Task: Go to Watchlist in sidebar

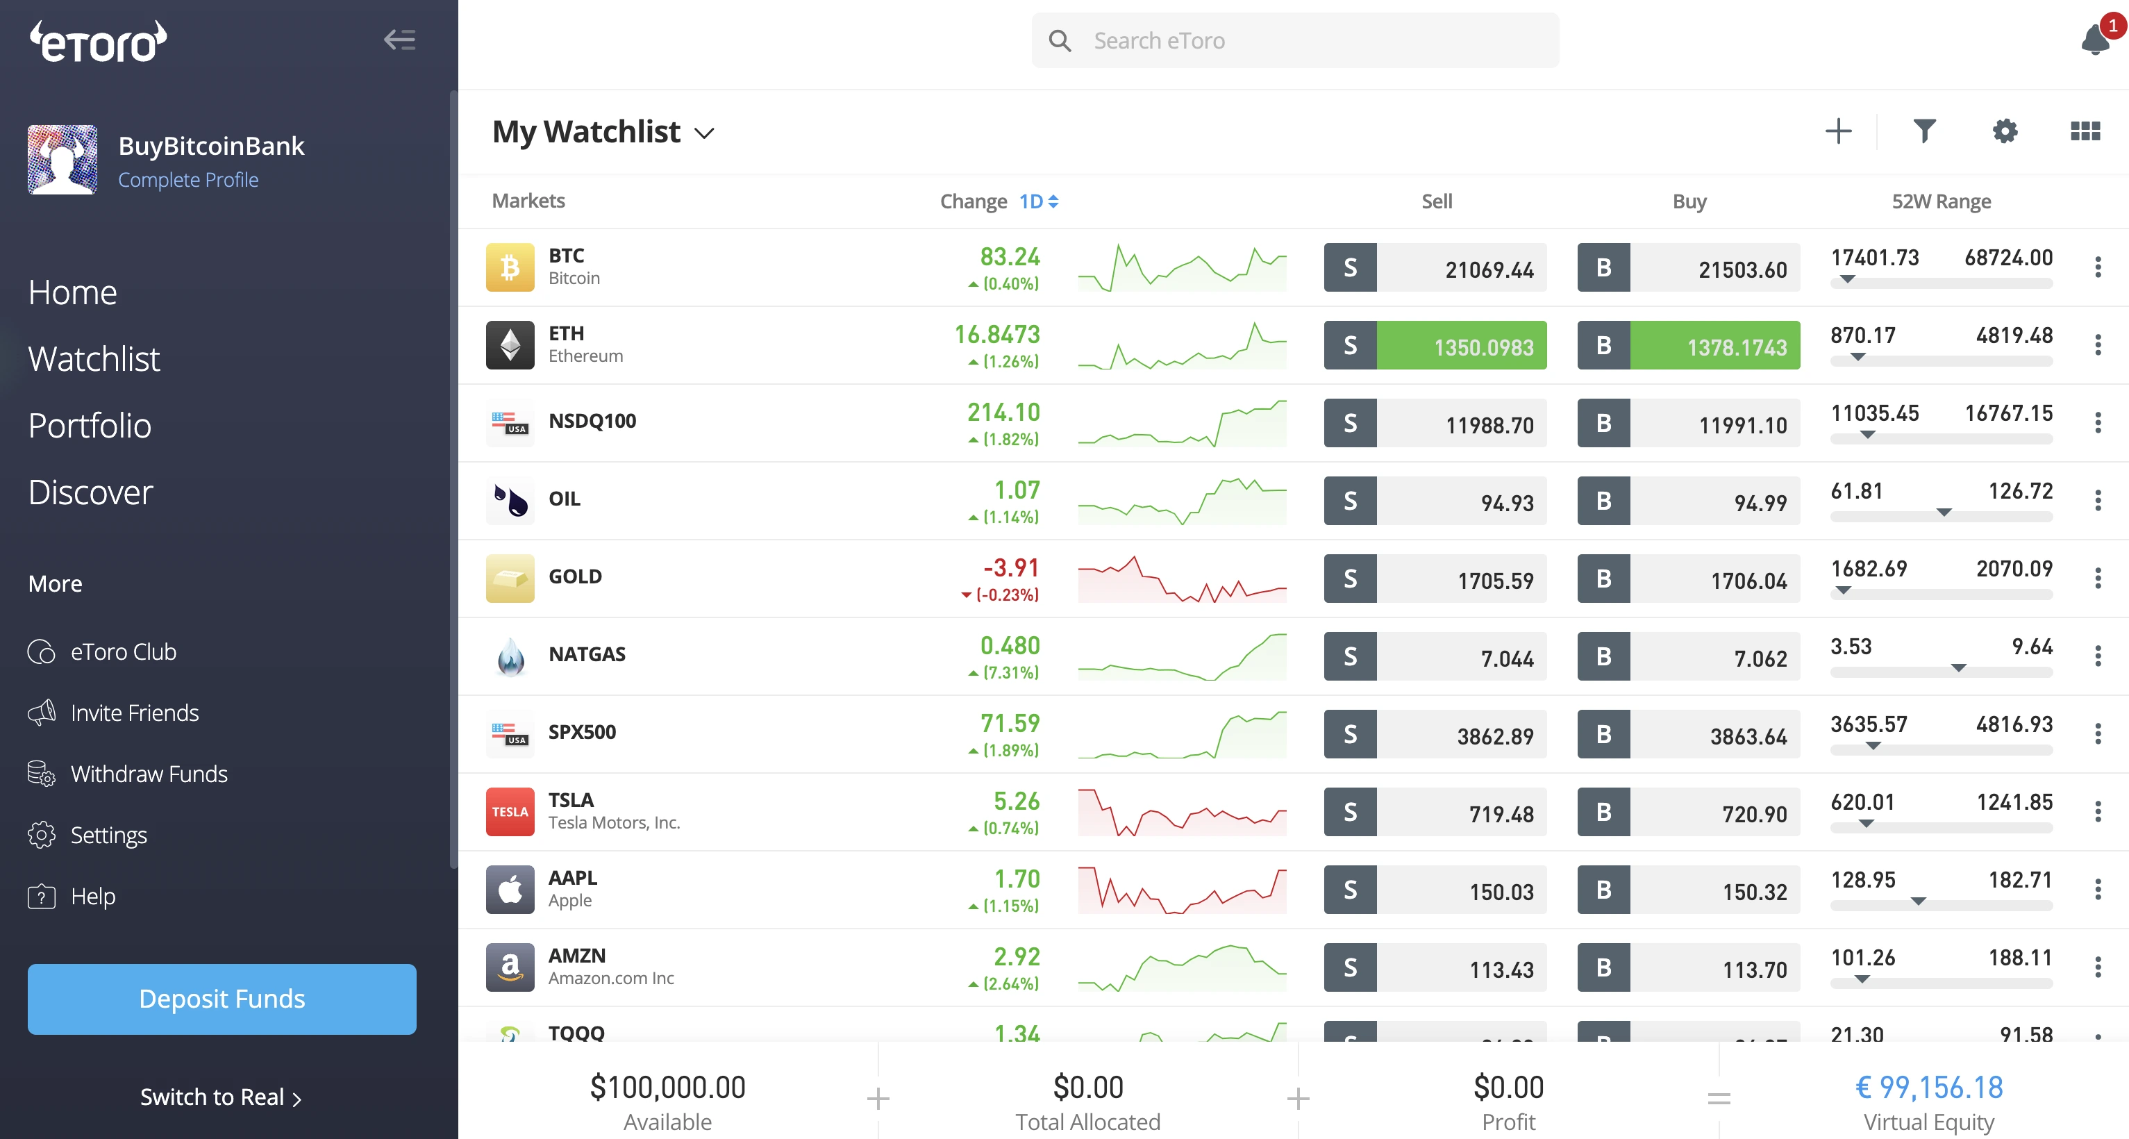Action: pos(94,359)
